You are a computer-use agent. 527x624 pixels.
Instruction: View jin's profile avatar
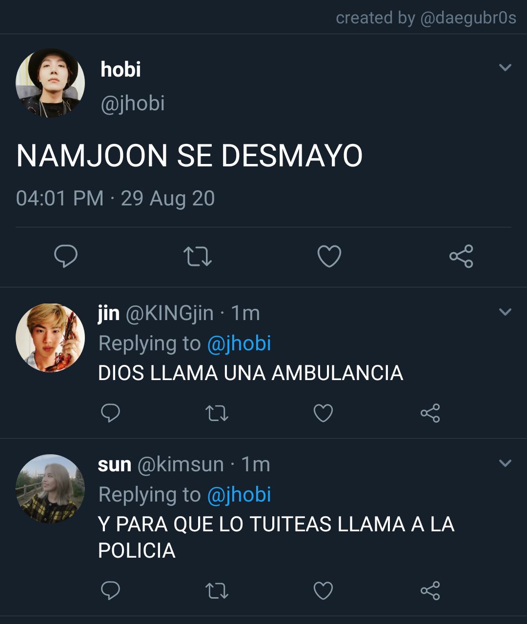coord(50,338)
